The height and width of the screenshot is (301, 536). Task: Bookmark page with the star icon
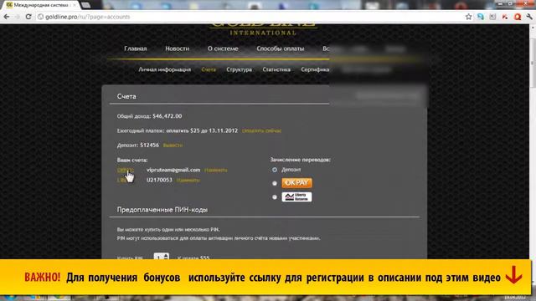(469, 17)
